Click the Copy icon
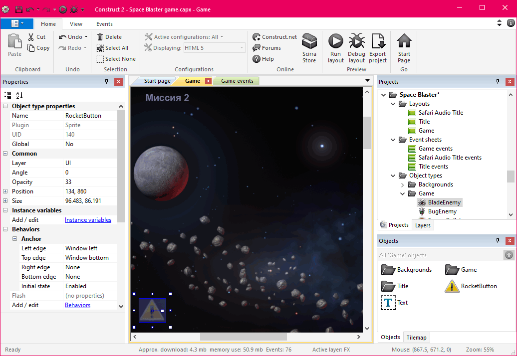The image size is (517, 356). 31,48
